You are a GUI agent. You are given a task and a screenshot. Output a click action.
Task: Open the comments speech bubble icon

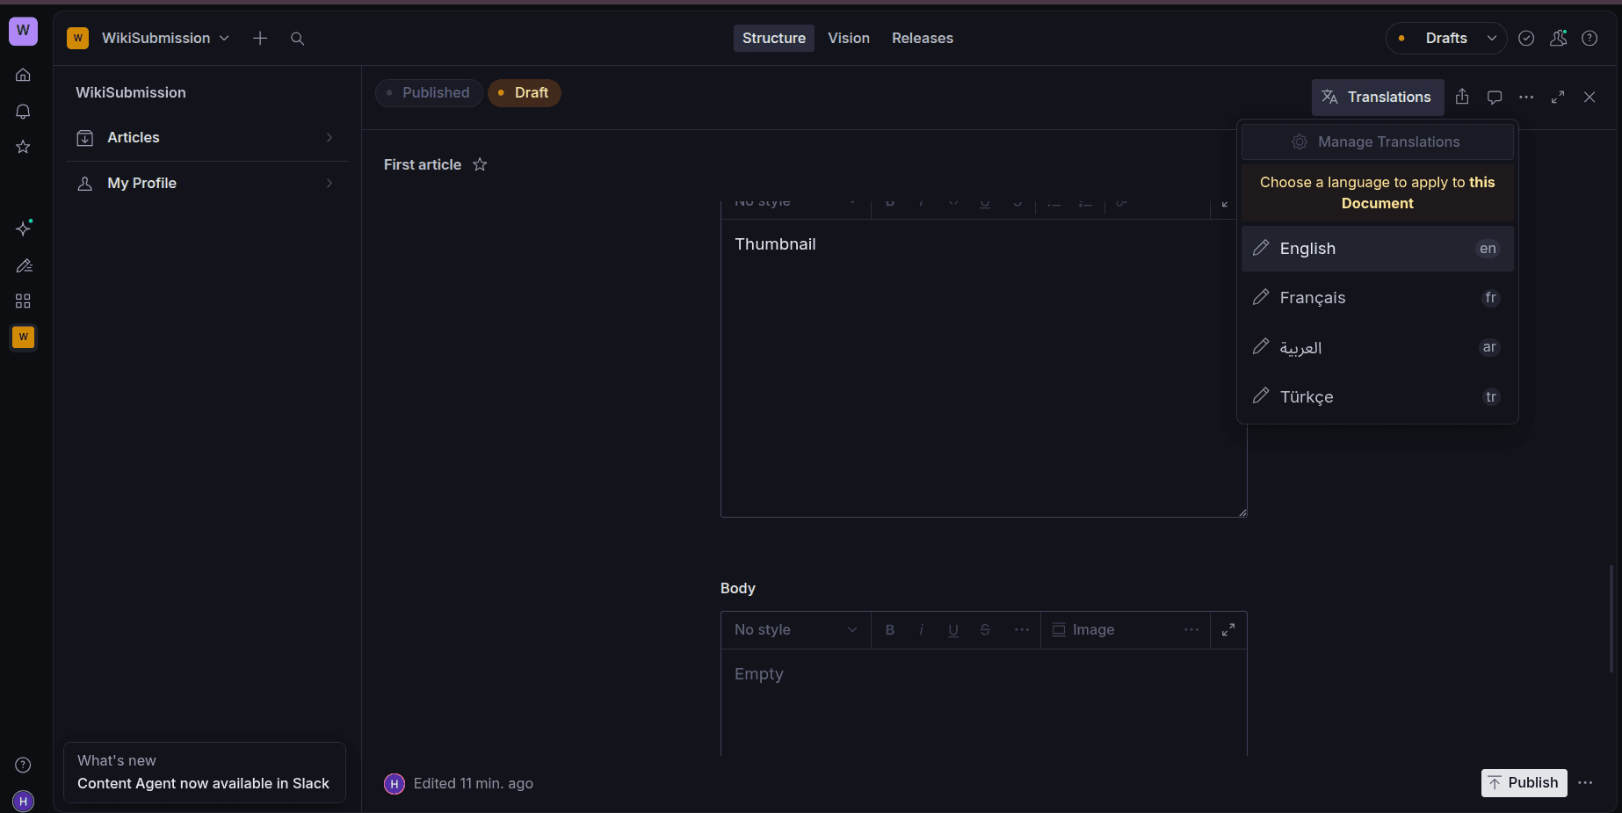[x=1494, y=97]
